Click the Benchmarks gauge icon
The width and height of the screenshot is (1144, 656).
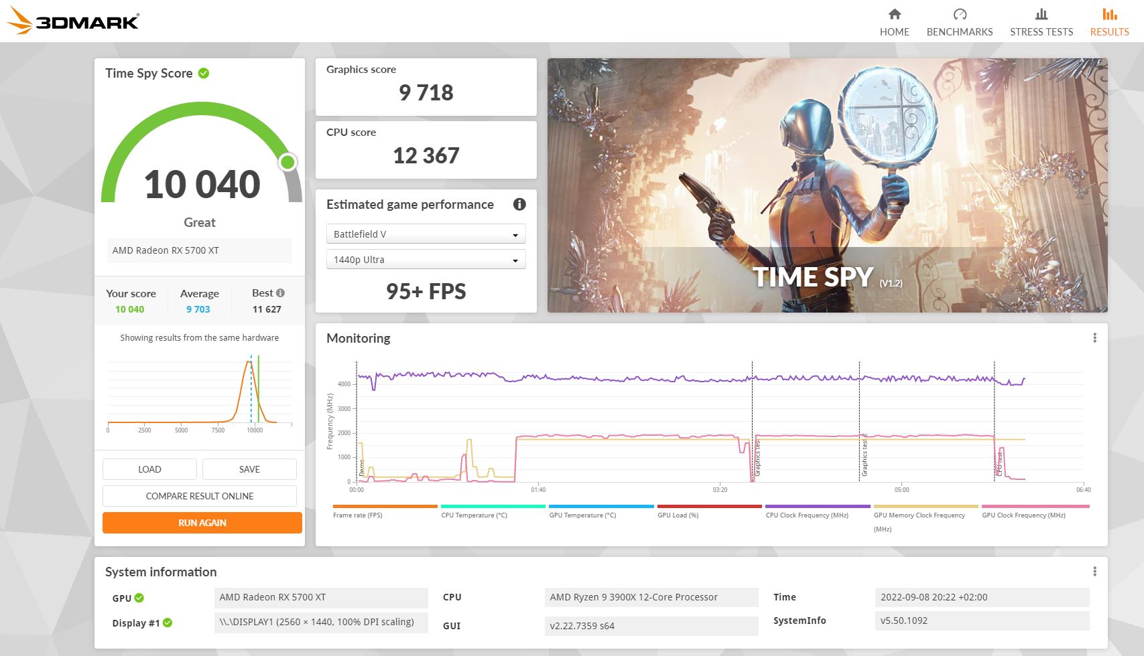(960, 14)
